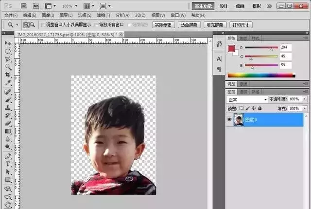Enable 调整窗口大小以满屏显示 checkbox
The image size is (311, 209).
43,25
